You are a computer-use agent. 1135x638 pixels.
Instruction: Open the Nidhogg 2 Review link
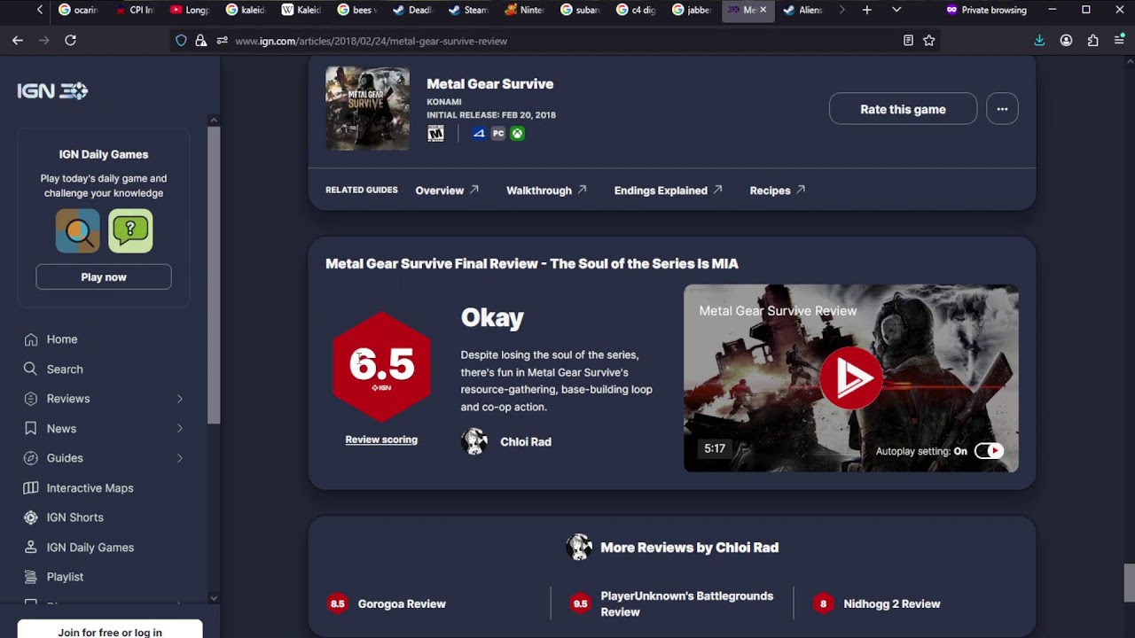pos(892,603)
